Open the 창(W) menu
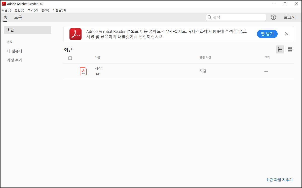The height and width of the screenshot is (188, 302). click(45, 10)
